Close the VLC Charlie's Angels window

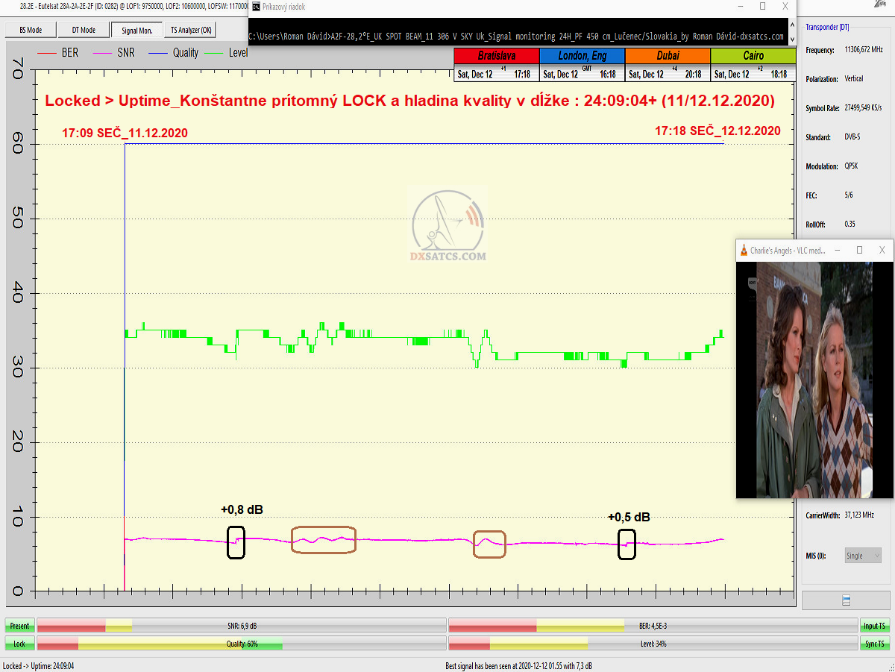click(x=882, y=251)
